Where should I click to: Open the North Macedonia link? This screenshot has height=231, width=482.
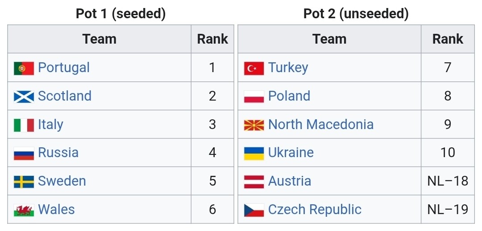click(x=321, y=124)
